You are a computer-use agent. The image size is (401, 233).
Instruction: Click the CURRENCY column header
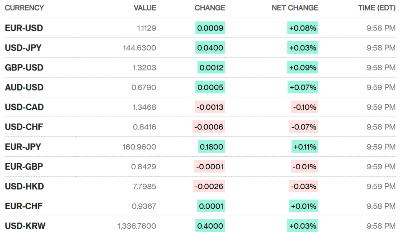24,8
